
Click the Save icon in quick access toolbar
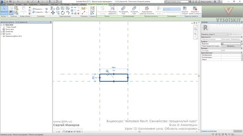[x=10, y=2]
